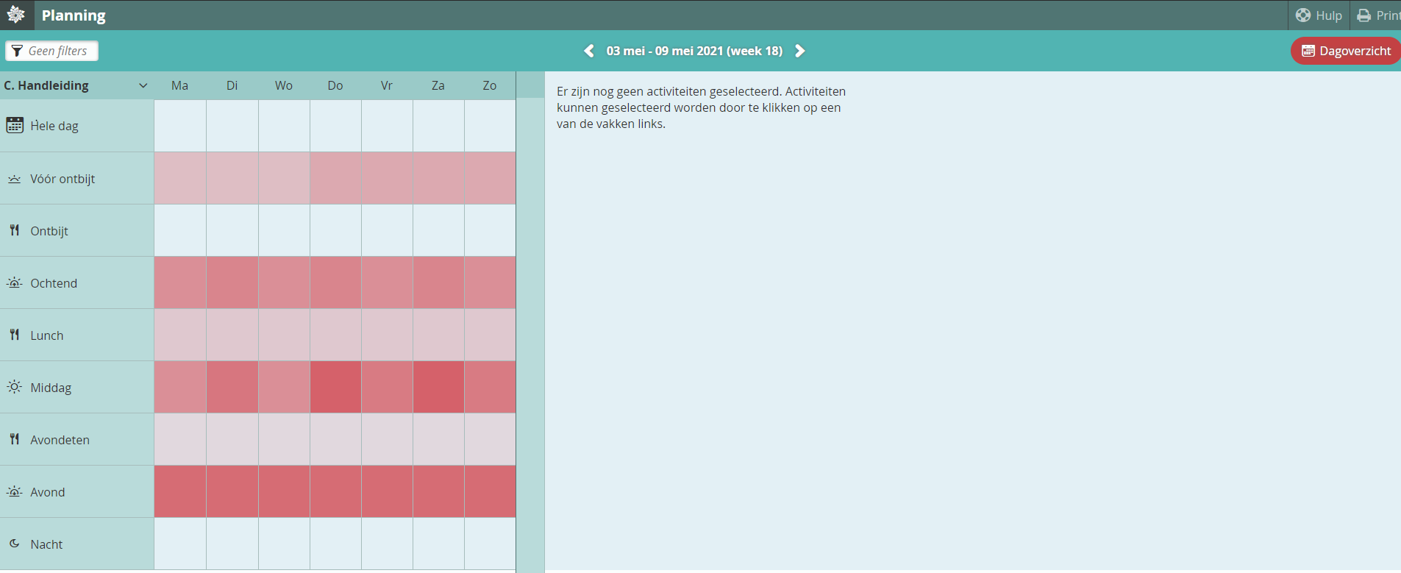Screen dimensions: 1401x573
Task: Click the Nacht moon icon
Action: click(15, 544)
